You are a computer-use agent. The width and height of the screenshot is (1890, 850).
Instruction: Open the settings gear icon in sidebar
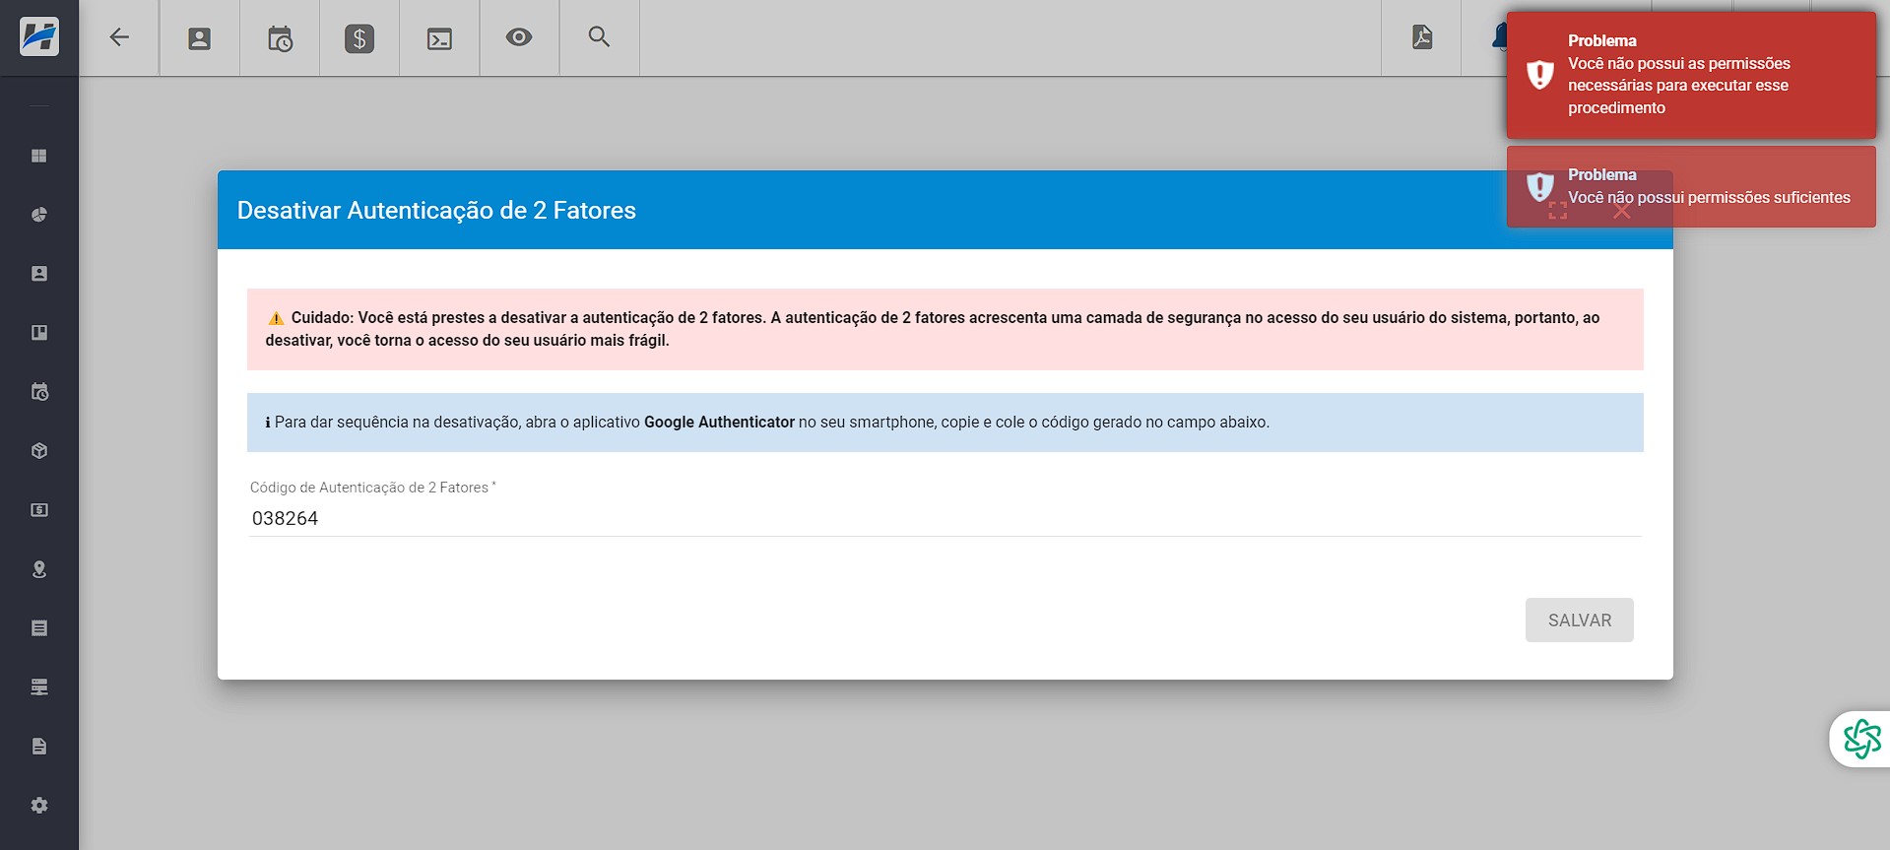click(x=39, y=806)
